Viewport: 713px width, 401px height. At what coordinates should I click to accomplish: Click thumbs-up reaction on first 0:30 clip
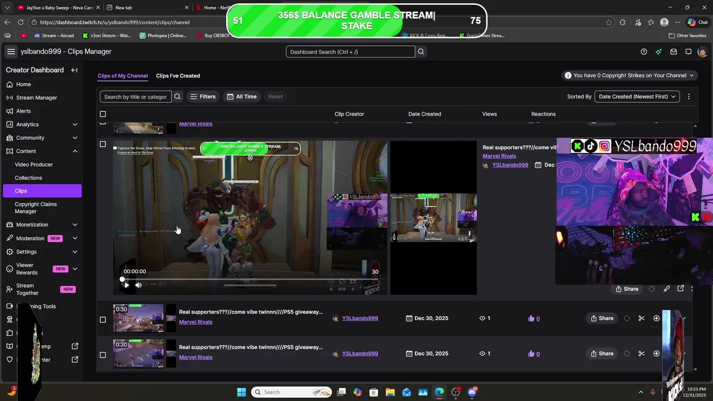coord(531,319)
